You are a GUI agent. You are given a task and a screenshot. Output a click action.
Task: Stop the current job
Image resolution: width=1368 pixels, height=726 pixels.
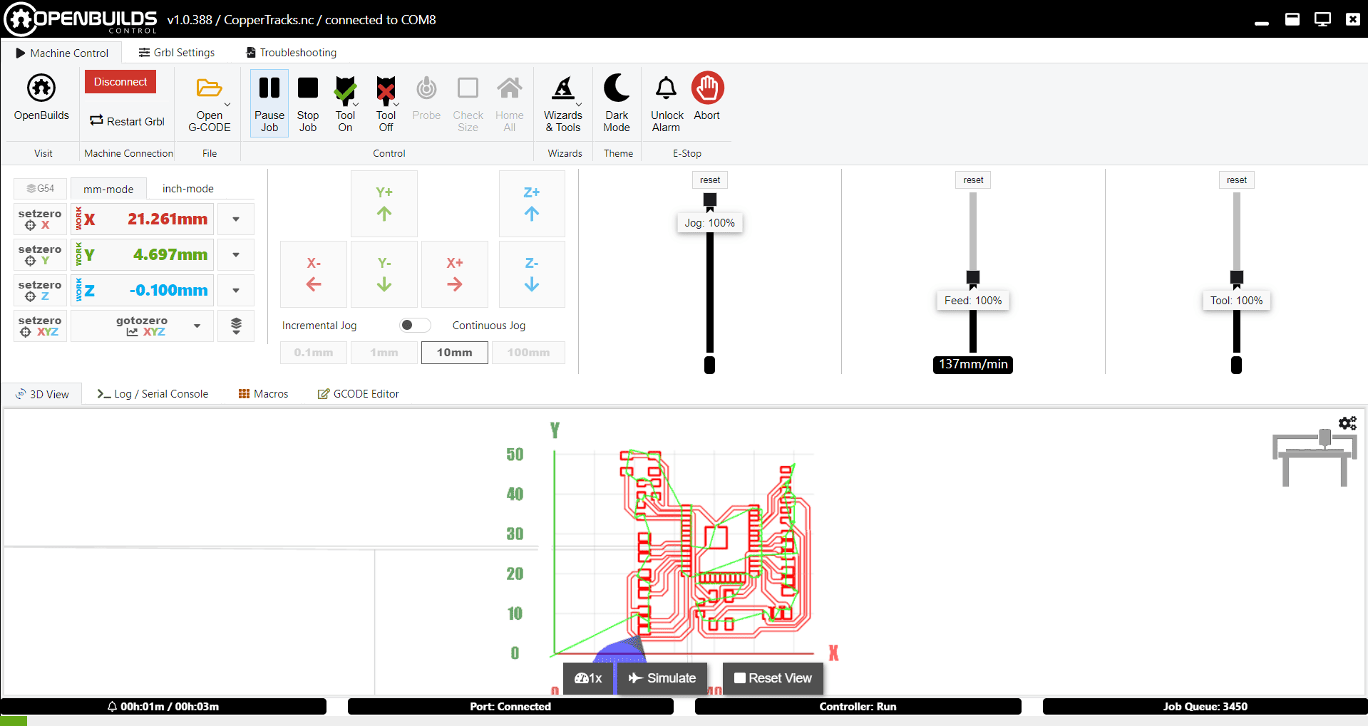click(308, 102)
